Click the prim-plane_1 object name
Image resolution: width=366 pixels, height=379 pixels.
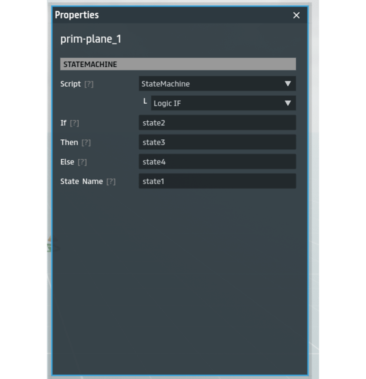pyautogui.click(x=91, y=39)
